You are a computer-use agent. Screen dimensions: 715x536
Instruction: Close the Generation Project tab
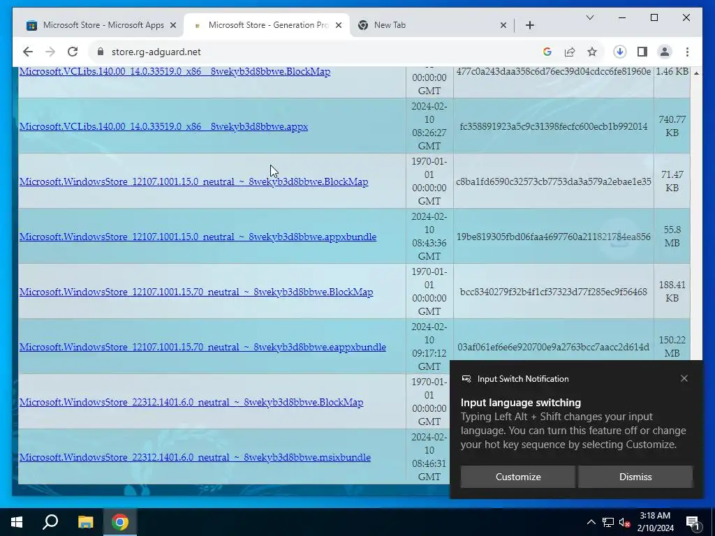coord(339,25)
